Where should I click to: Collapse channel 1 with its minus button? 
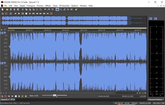pyautogui.click(x=5, y=33)
